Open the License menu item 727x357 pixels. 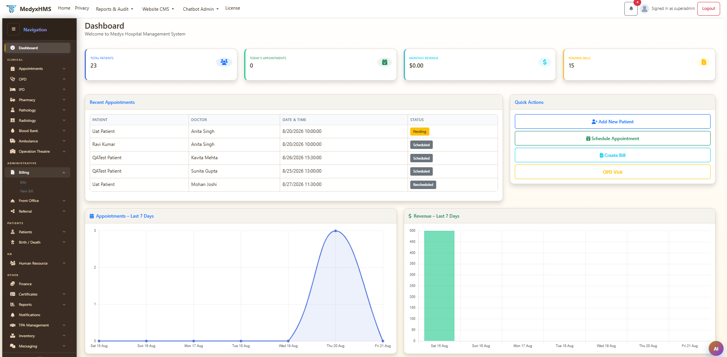(x=233, y=8)
